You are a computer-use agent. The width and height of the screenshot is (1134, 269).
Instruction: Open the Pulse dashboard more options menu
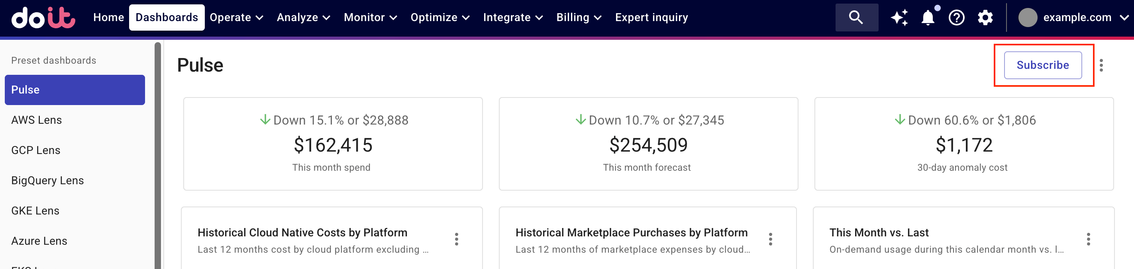(x=1101, y=66)
